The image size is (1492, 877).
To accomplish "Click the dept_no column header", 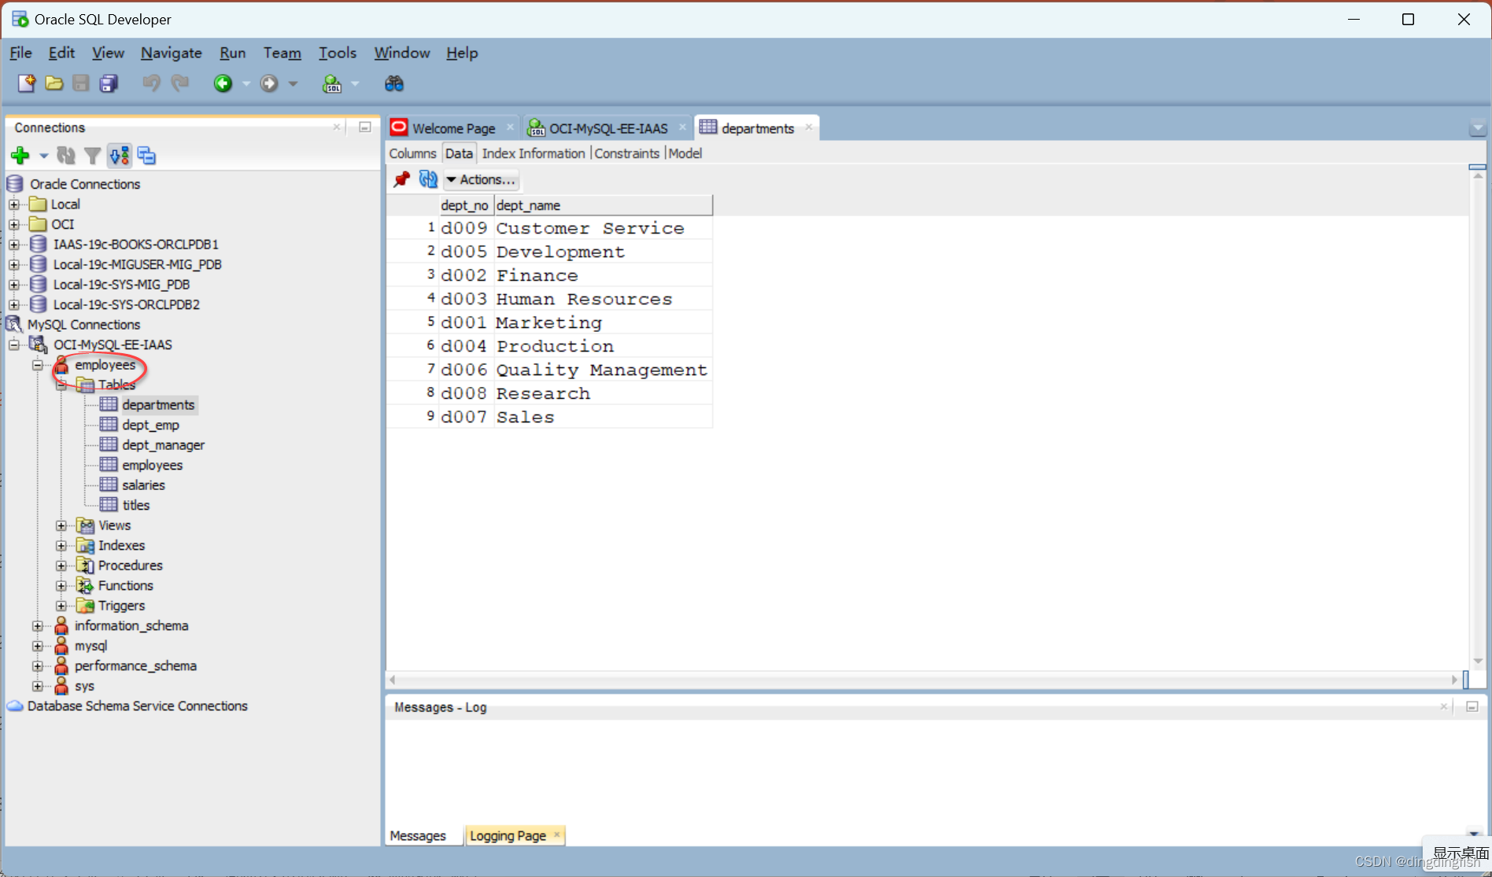I will [x=466, y=205].
